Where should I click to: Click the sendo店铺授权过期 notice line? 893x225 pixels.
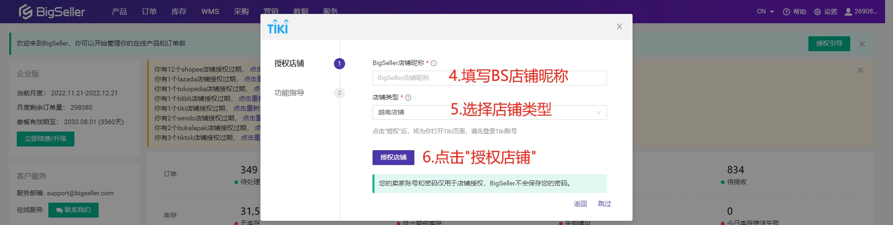click(207, 118)
